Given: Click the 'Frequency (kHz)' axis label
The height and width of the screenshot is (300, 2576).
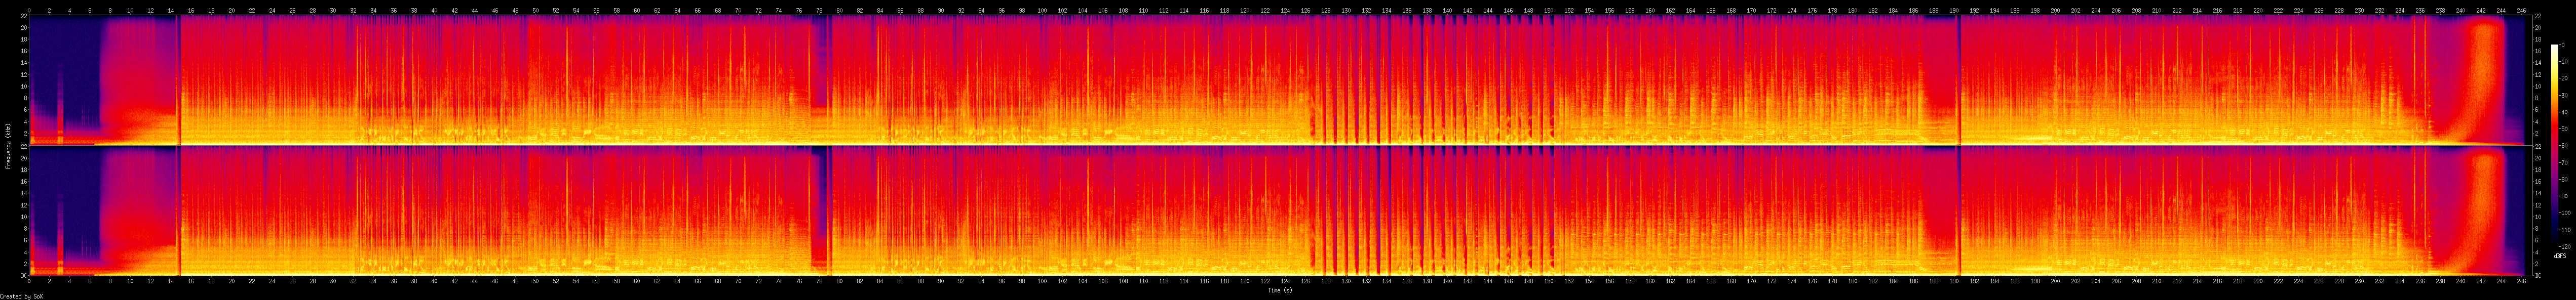Looking at the screenshot, I should point(9,146).
